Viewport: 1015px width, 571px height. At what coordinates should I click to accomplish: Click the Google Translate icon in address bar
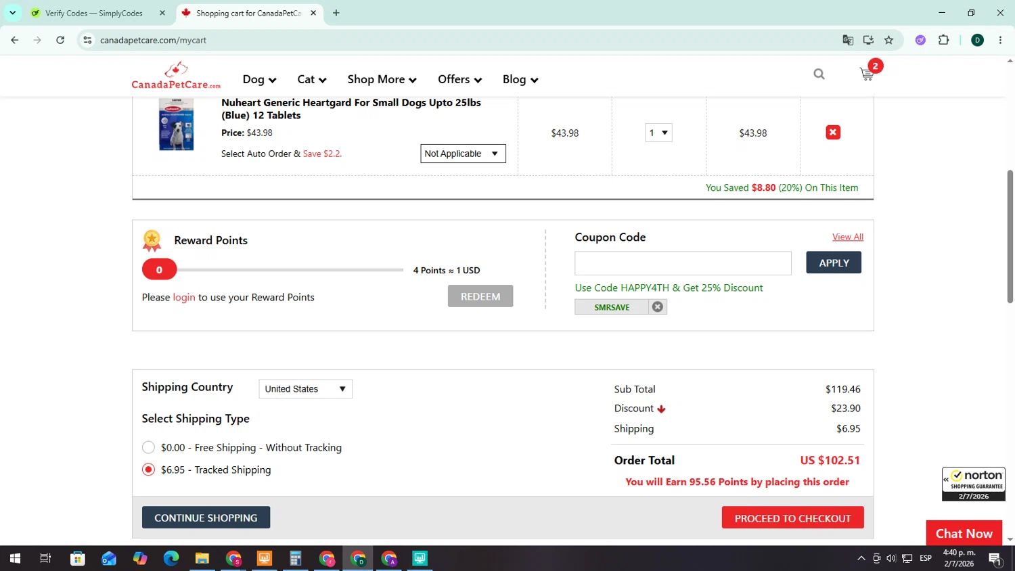[x=848, y=40]
